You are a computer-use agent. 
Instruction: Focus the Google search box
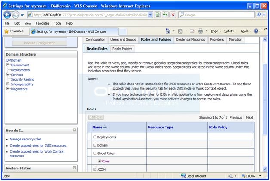[x=216, y=15]
